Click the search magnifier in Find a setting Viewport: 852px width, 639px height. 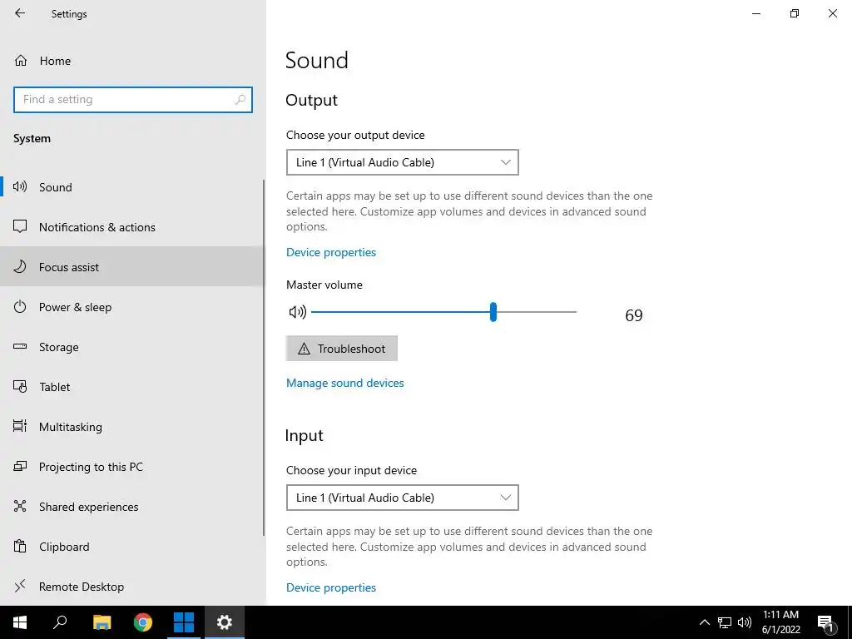pyautogui.click(x=240, y=100)
